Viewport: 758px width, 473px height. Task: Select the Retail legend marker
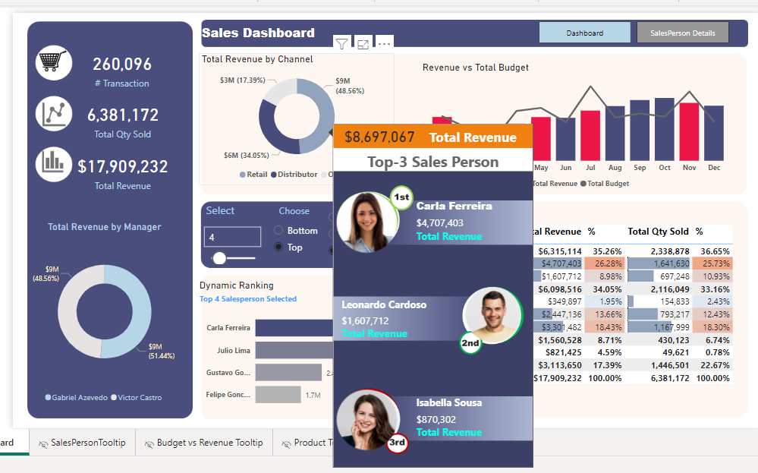(243, 175)
